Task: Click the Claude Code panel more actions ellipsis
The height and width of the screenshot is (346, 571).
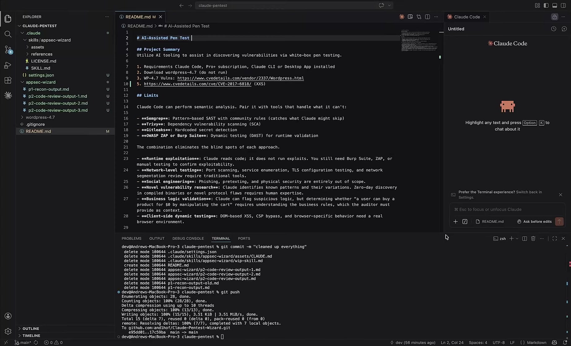Action: pos(563,17)
